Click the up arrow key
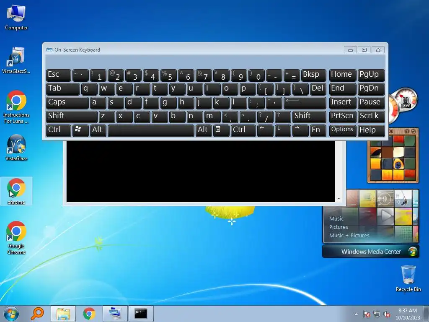Viewport: 429px width, 322px height. pos(283,117)
